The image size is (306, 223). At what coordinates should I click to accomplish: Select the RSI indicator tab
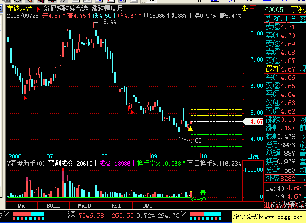click(x=116, y=206)
